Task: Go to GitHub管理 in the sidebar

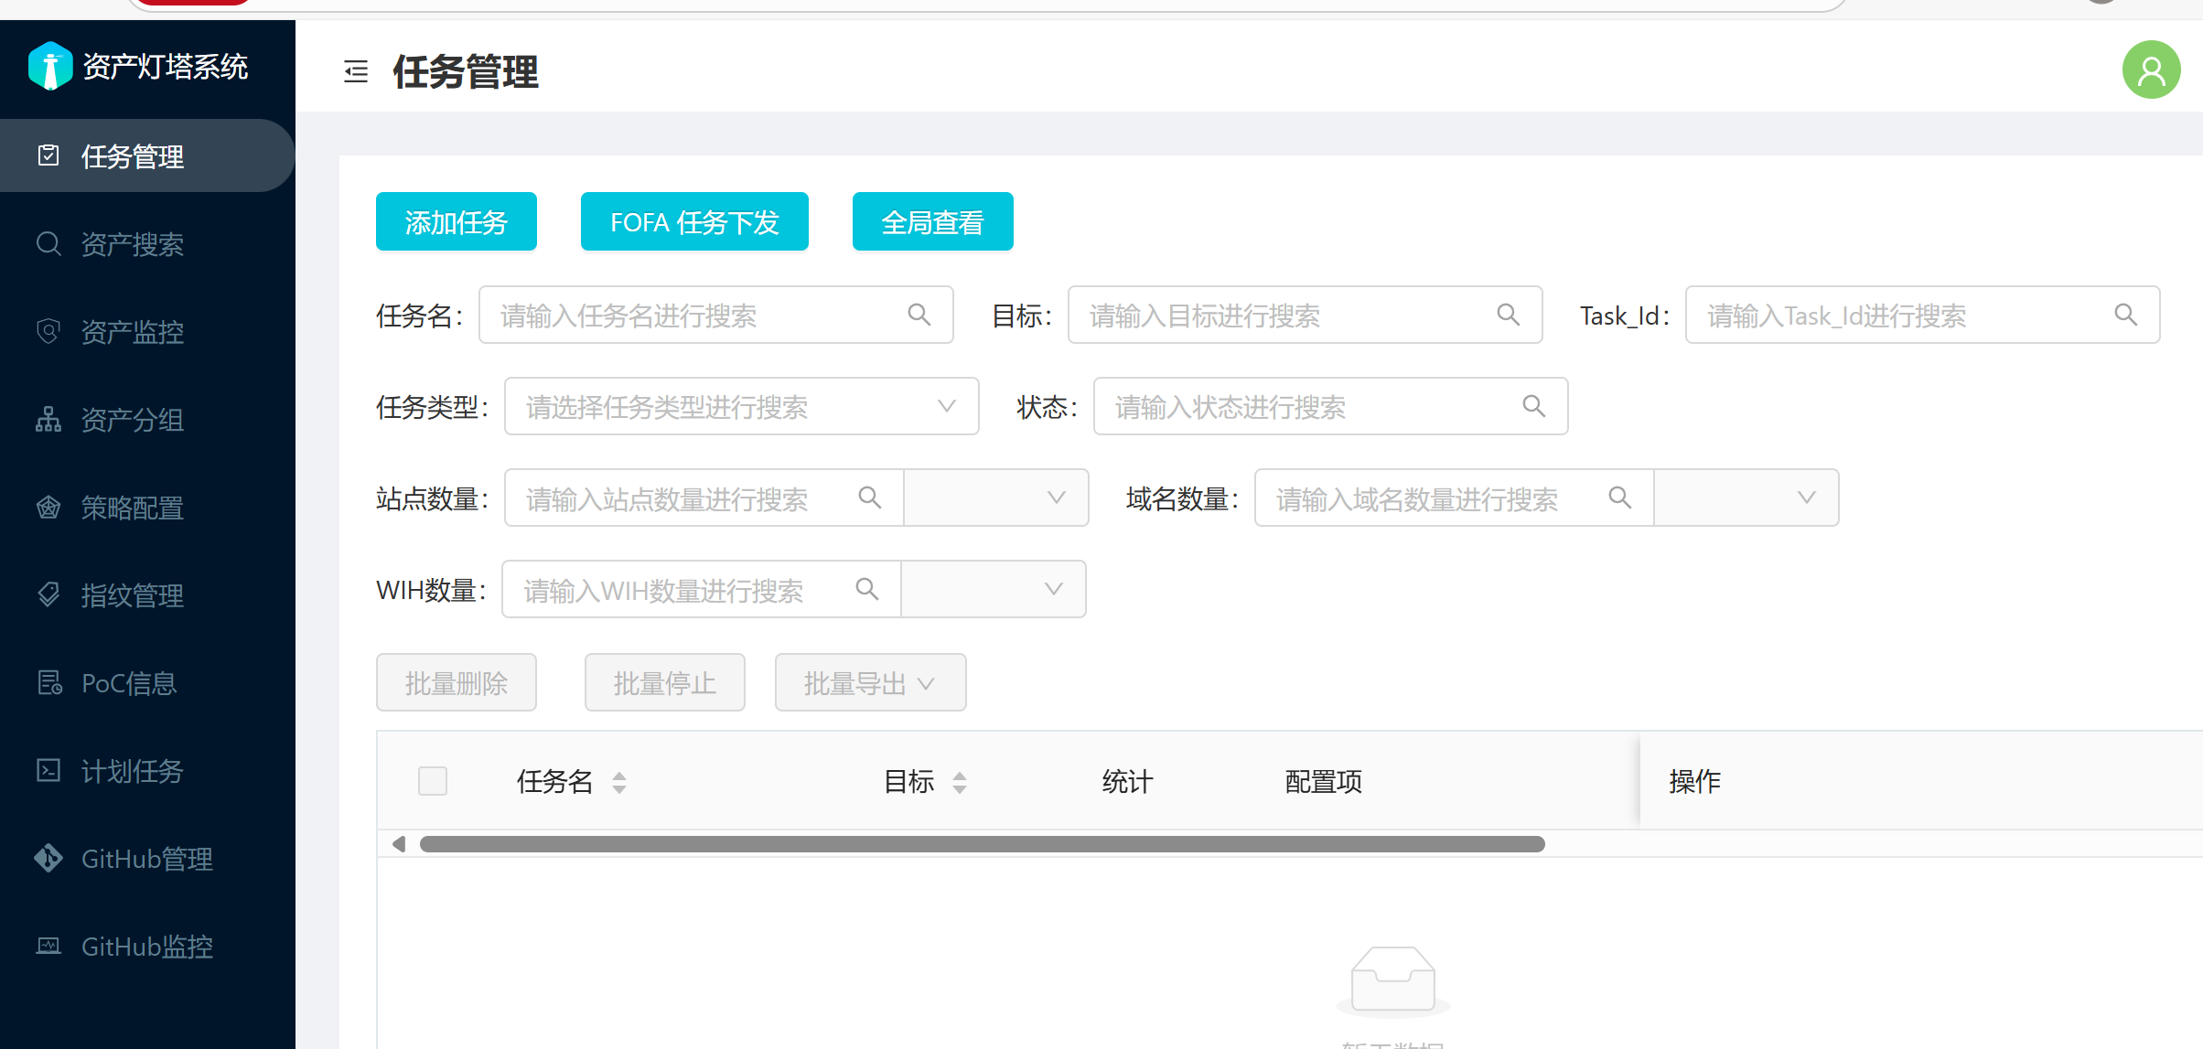Action: tap(146, 859)
